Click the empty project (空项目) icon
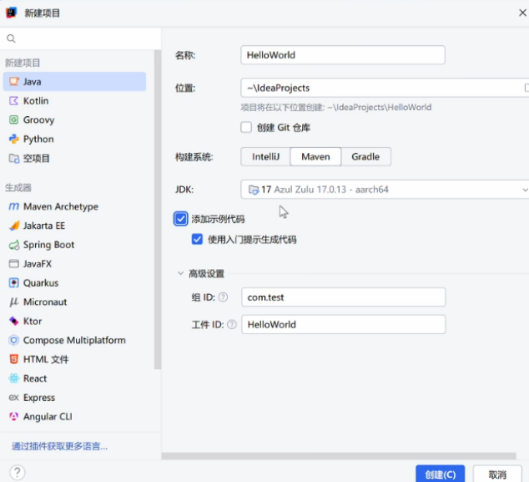The image size is (529, 482). coord(14,158)
